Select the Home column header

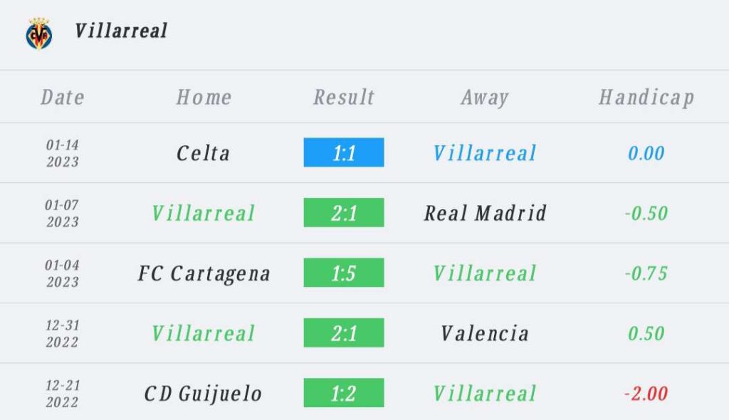(x=204, y=98)
